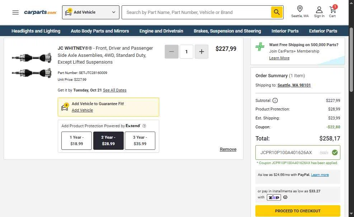Click See All Dates link
This screenshot has width=354, height=217.
115,90
